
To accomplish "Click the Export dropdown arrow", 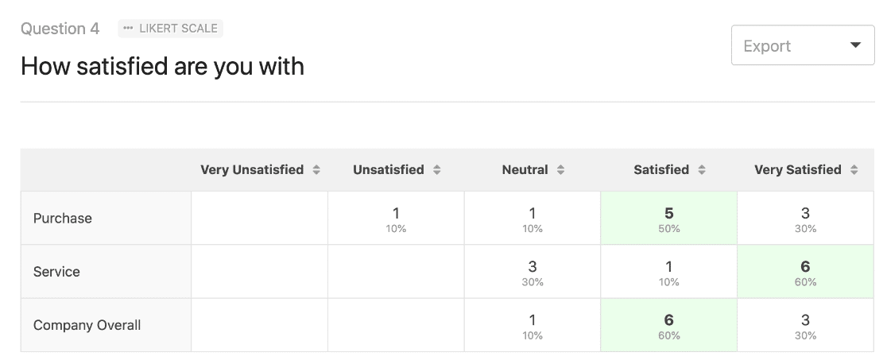I will click(x=855, y=46).
